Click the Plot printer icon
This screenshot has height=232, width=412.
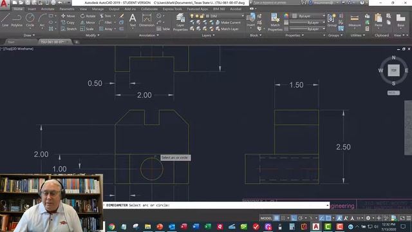click(53, 3)
